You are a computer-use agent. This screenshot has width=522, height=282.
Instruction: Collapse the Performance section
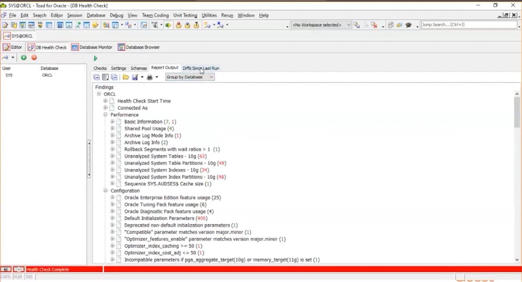pos(106,115)
